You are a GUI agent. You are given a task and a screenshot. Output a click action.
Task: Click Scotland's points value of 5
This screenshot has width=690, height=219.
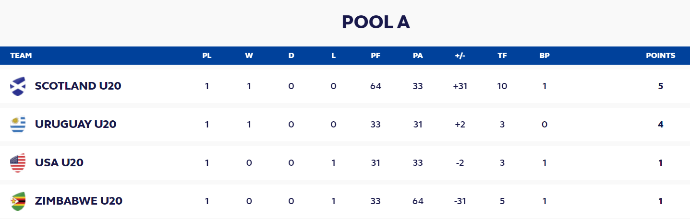tap(661, 86)
